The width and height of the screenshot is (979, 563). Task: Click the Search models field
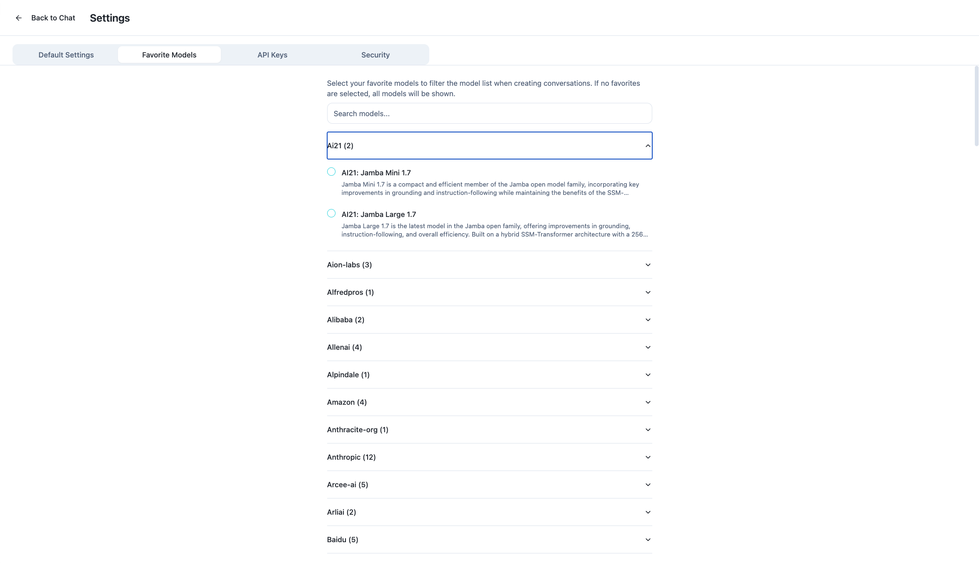point(489,113)
